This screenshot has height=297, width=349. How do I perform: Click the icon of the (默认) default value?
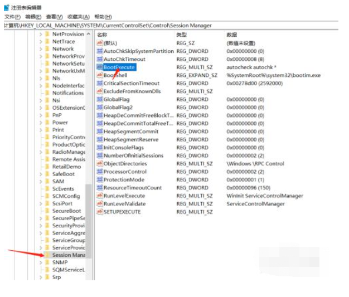[99, 43]
